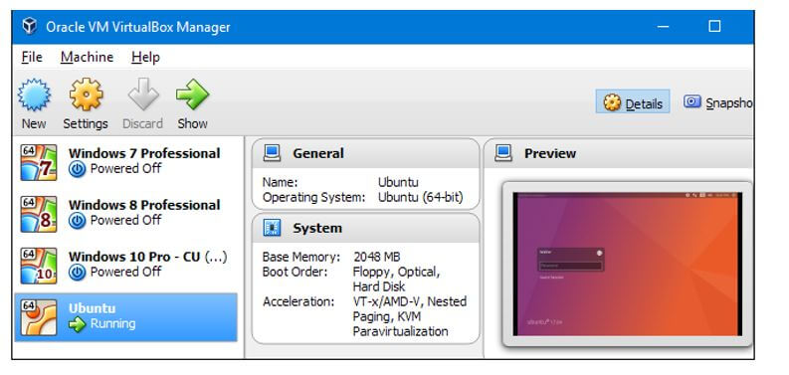Screen dimensions: 789x375
Task: Select the running Ubuntu machine entry
Action: [125, 317]
